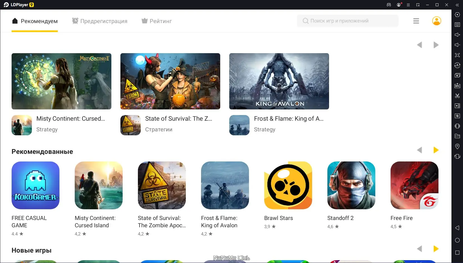Open Standoff 2 game page
Image resolution: width=463 pixels, height=263 pixels.
tap(351, 185)
